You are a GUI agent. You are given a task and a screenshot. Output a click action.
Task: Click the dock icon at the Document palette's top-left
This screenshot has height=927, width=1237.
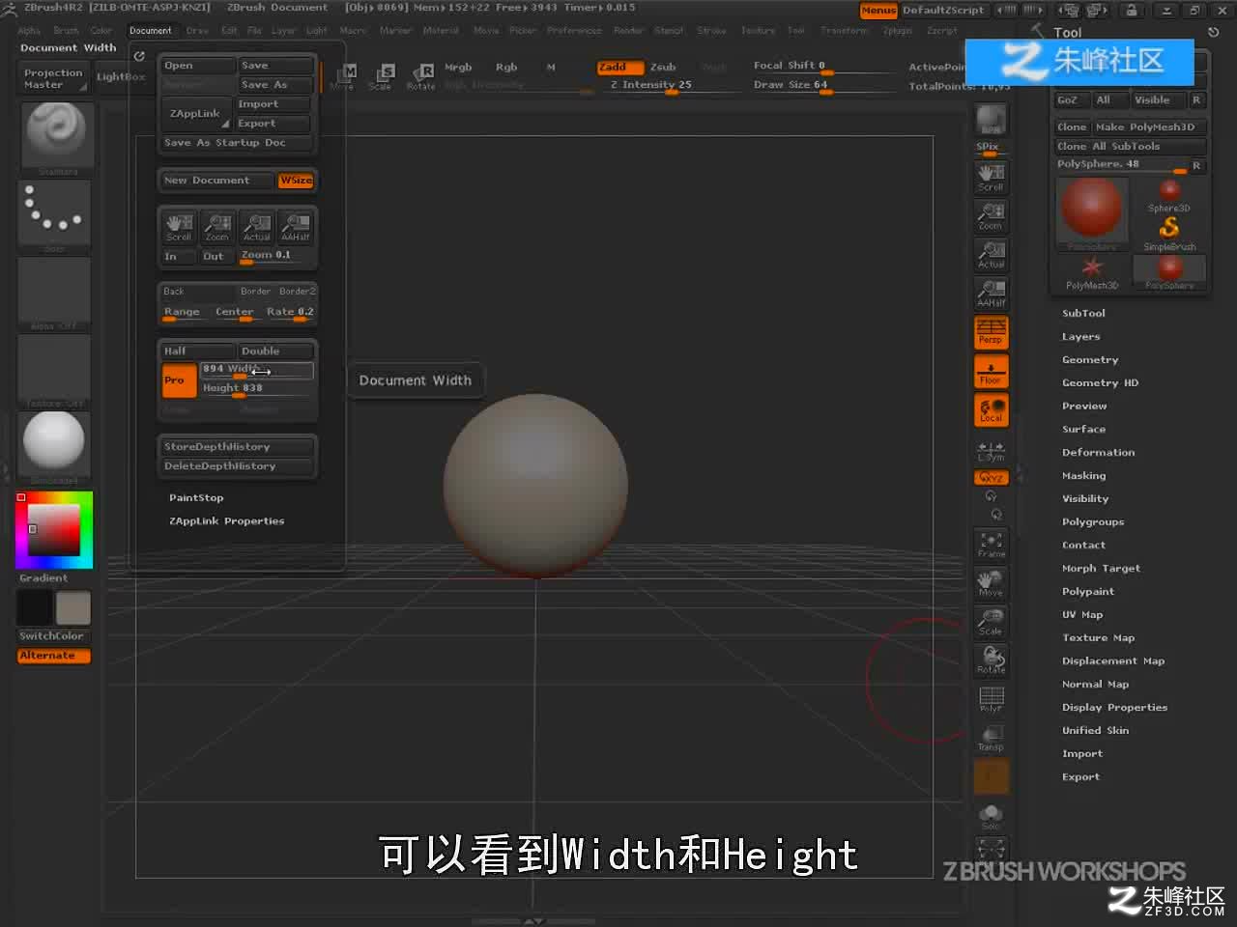pyautogui.click(x=139, y=56)
